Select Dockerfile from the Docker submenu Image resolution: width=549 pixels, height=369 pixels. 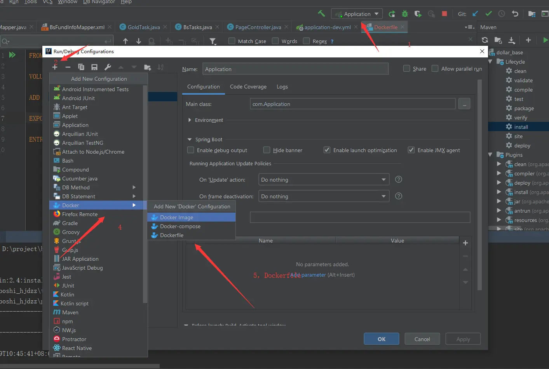click(x=171, y=235)
